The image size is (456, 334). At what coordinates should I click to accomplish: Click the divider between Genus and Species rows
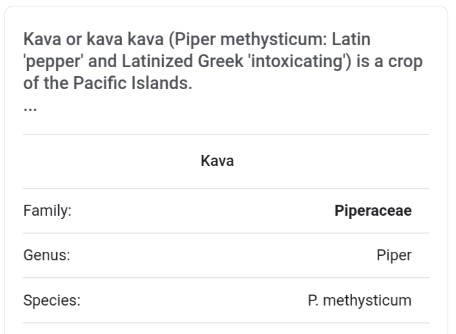[226, 278]
